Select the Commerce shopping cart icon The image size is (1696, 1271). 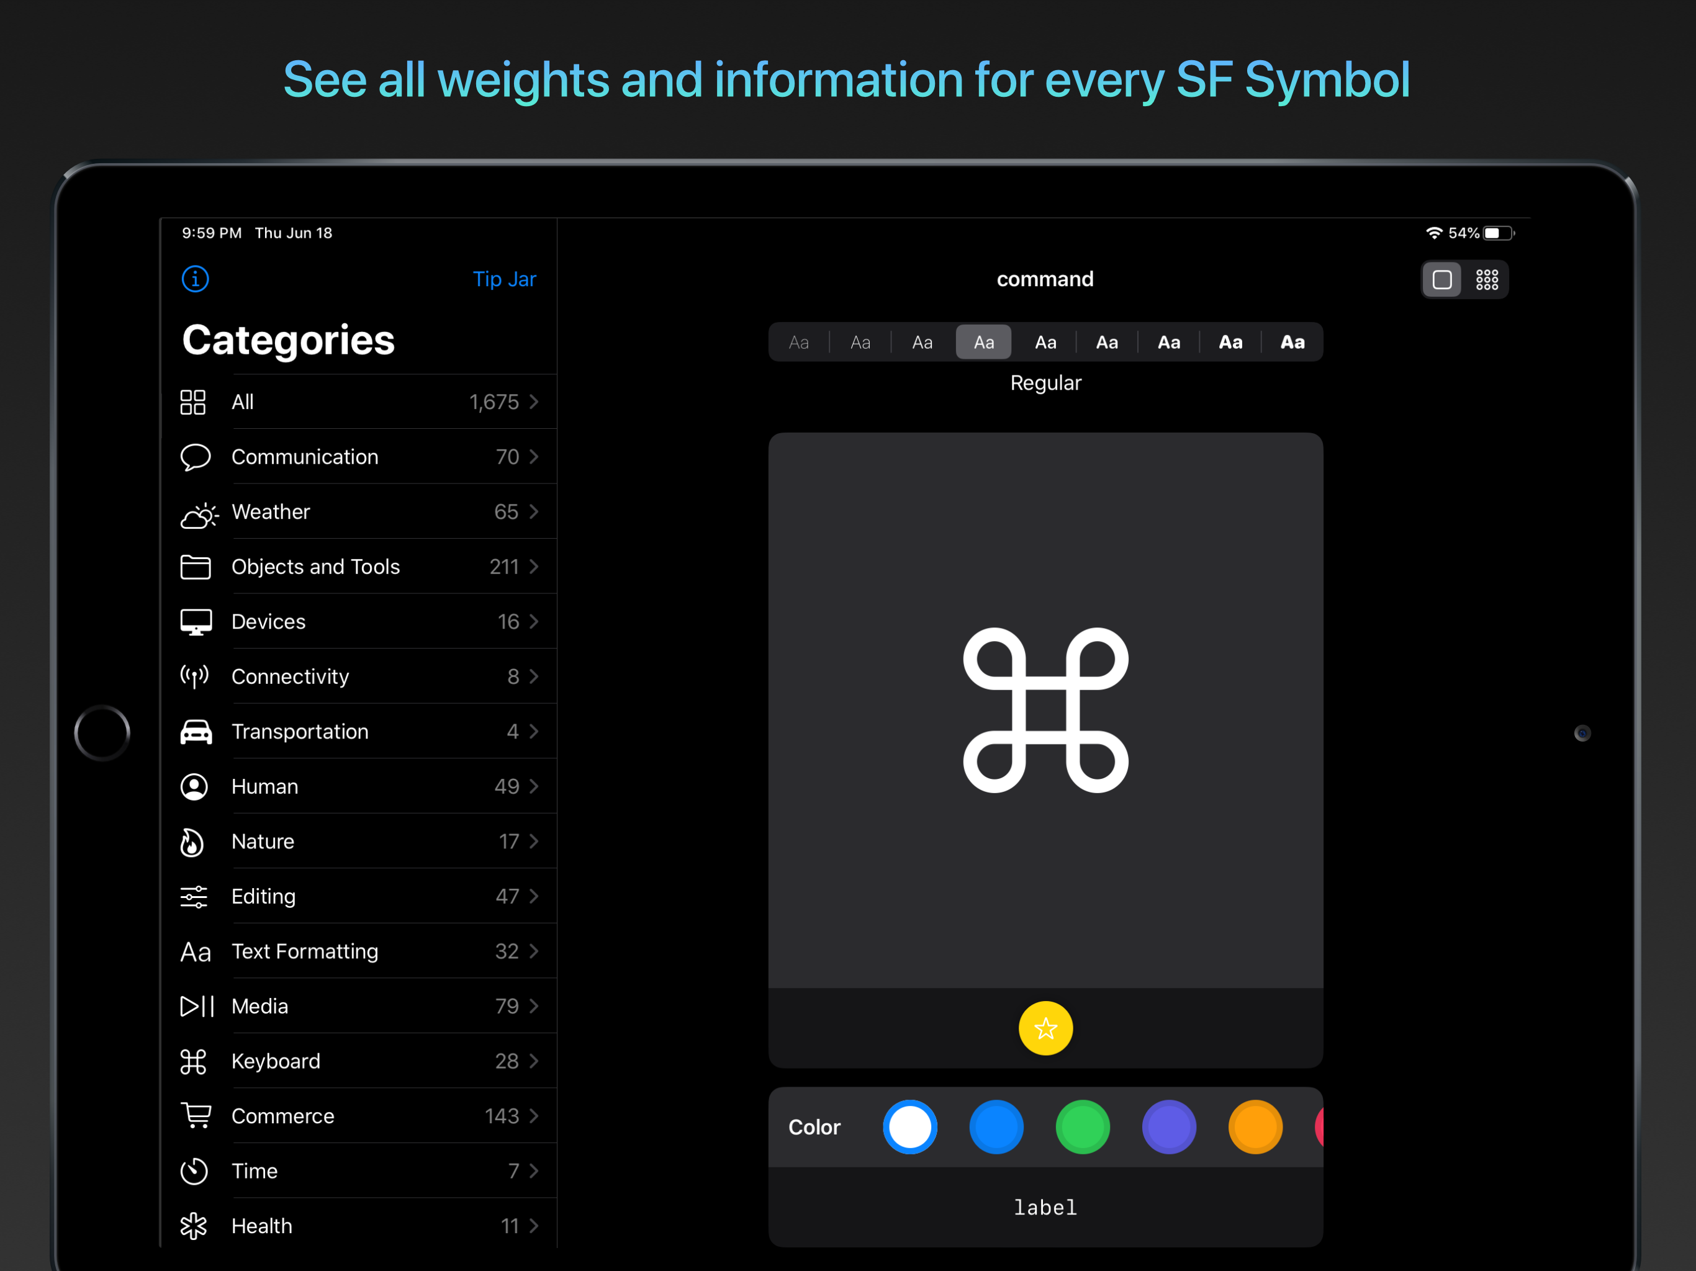pos(196,1116)
